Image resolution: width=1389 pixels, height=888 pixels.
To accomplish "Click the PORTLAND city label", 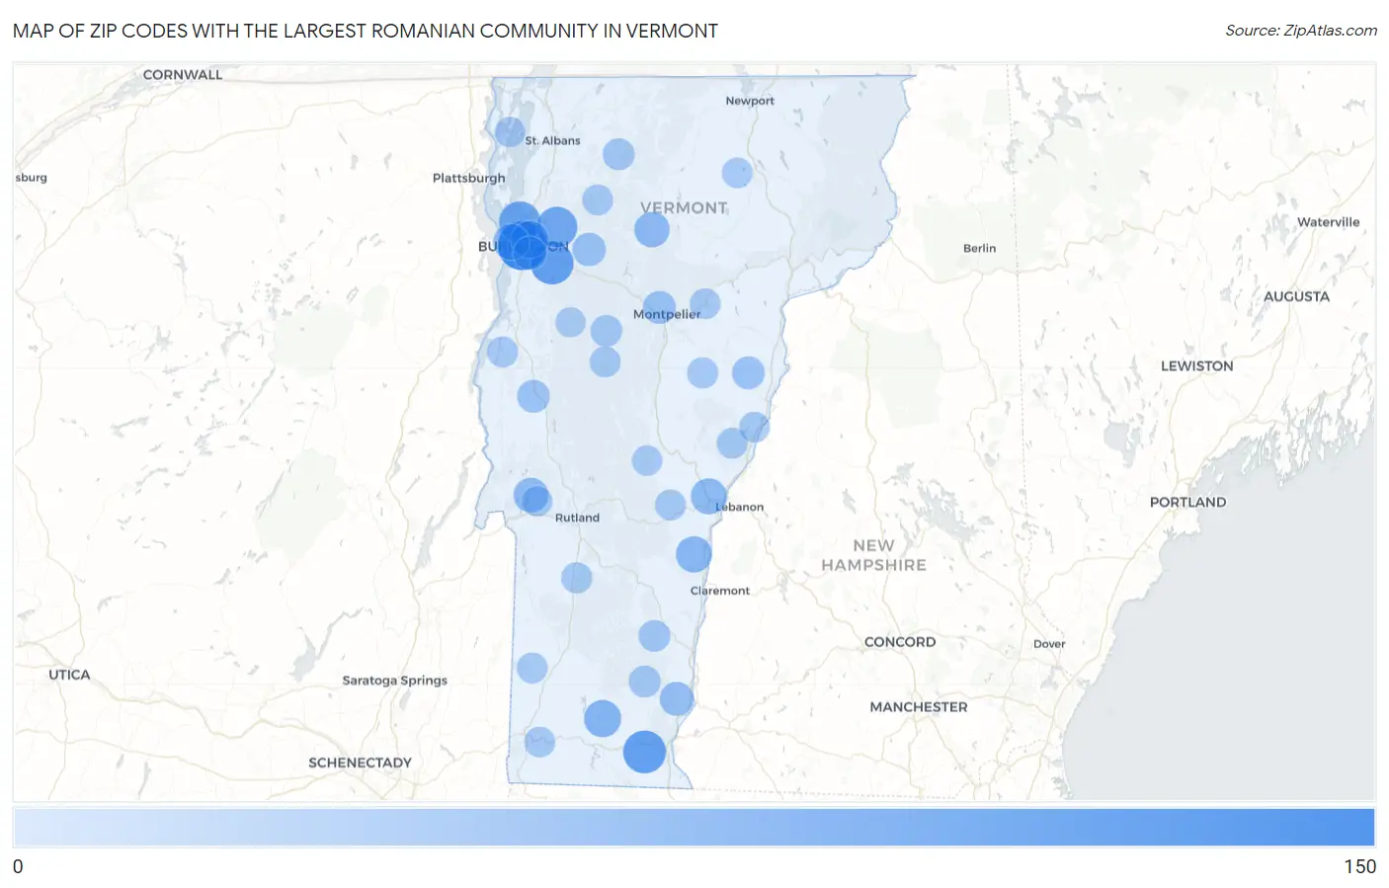I will (1187, 502).
